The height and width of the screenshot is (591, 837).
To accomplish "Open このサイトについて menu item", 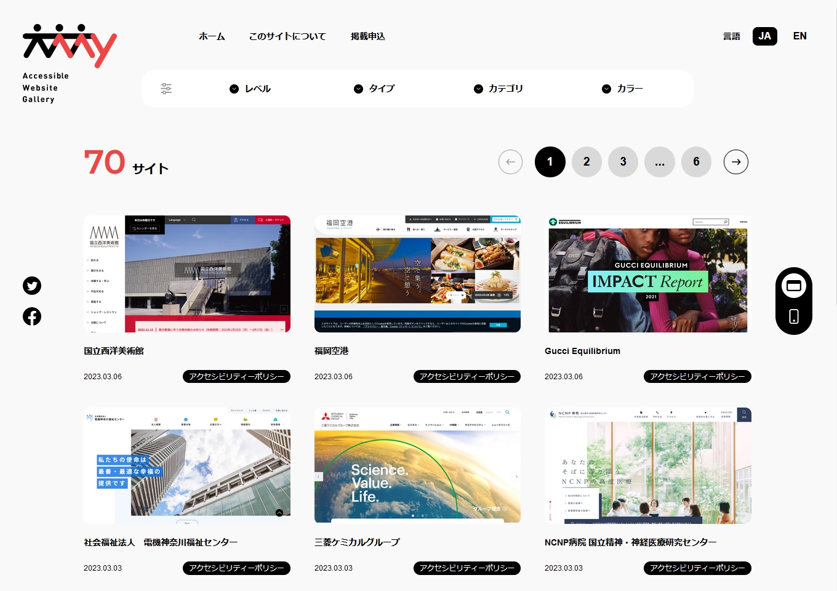I will tap(287, 36).
